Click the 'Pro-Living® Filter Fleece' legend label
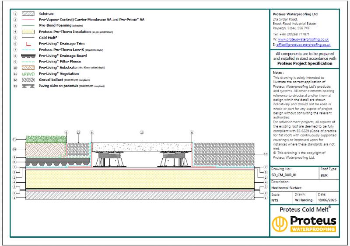Image resolution: width=350 pixels, height=246 pixels. click(x=60, y=62)
